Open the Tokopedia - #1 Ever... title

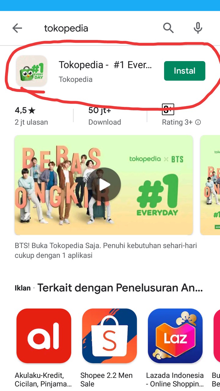[105, 65]
